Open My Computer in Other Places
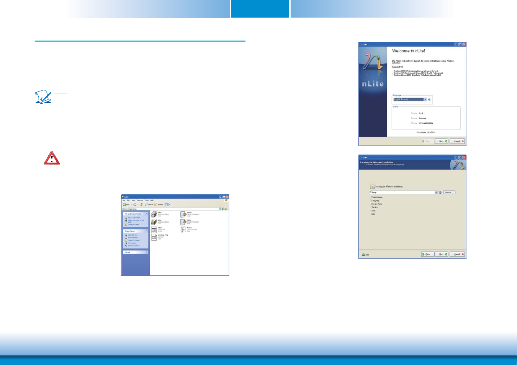This screenshot has height=365, width=517. (x=131, y=243)
